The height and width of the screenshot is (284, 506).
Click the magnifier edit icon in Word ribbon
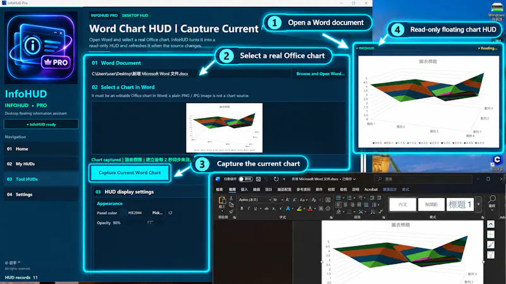pos(492,199)
